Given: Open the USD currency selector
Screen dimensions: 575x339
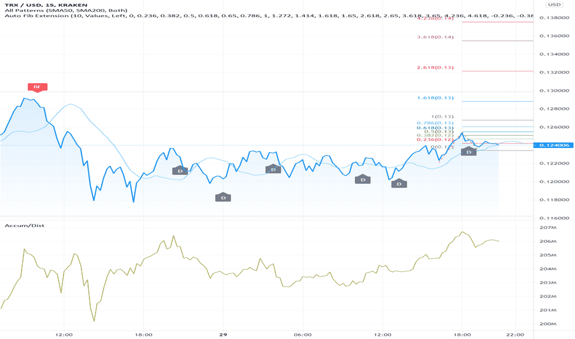Looking at the screenshot, I should [554, 5].
